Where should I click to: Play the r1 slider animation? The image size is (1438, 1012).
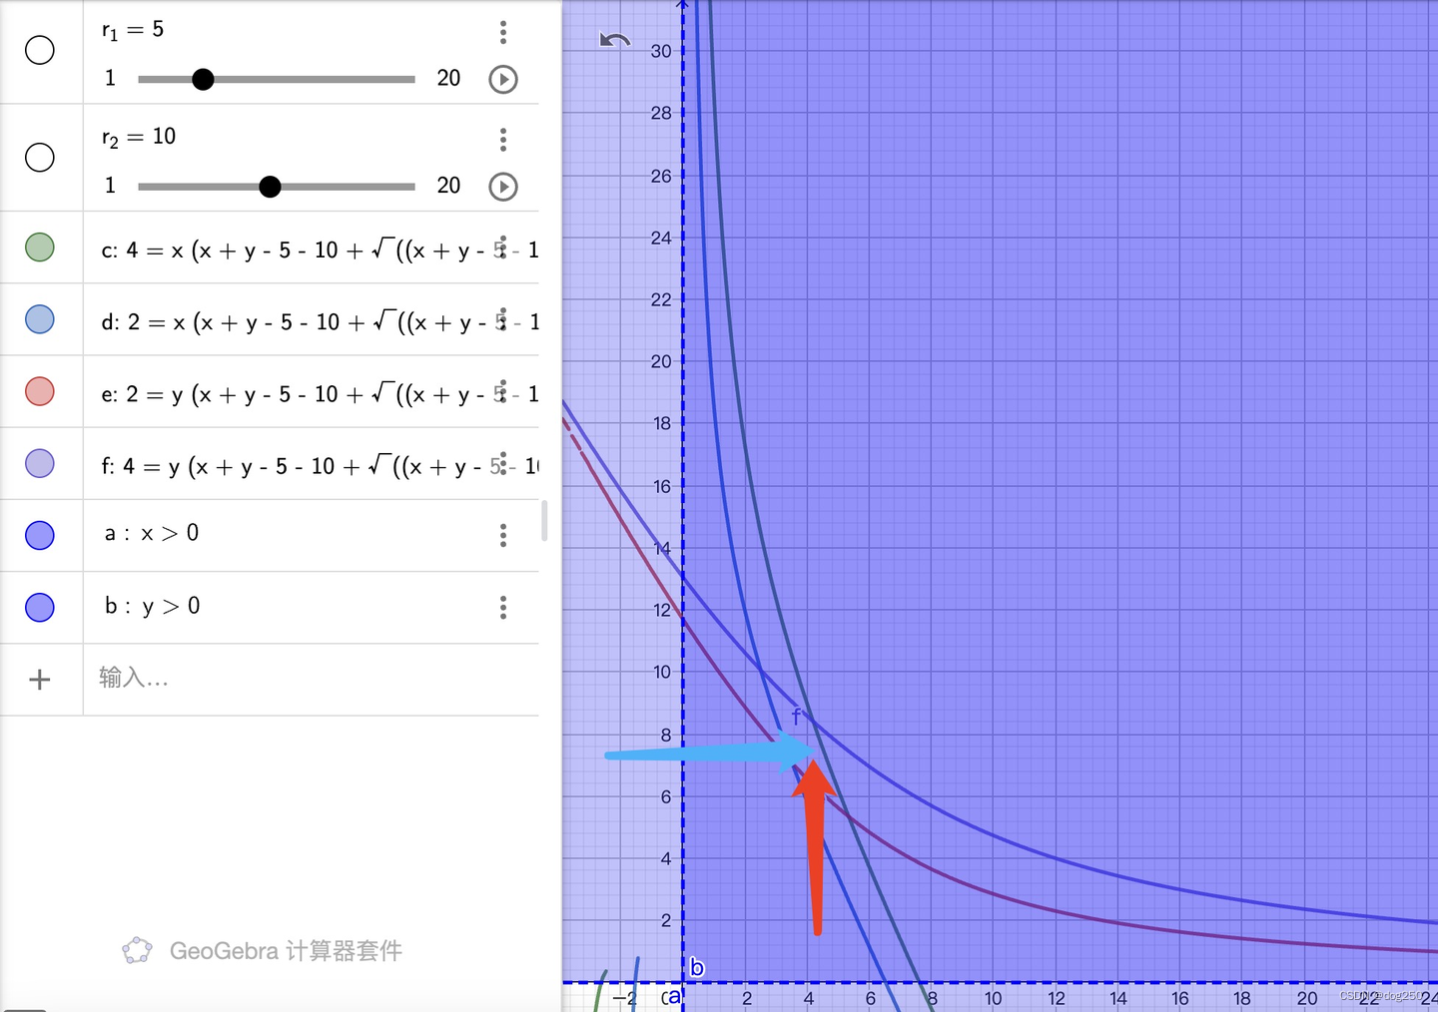pyautogui.click(x=503, y=79)
